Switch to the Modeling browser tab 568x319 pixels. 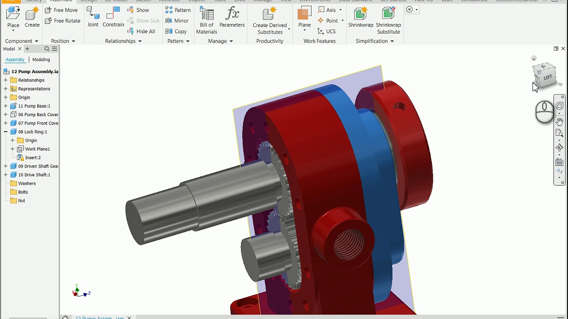41,59
